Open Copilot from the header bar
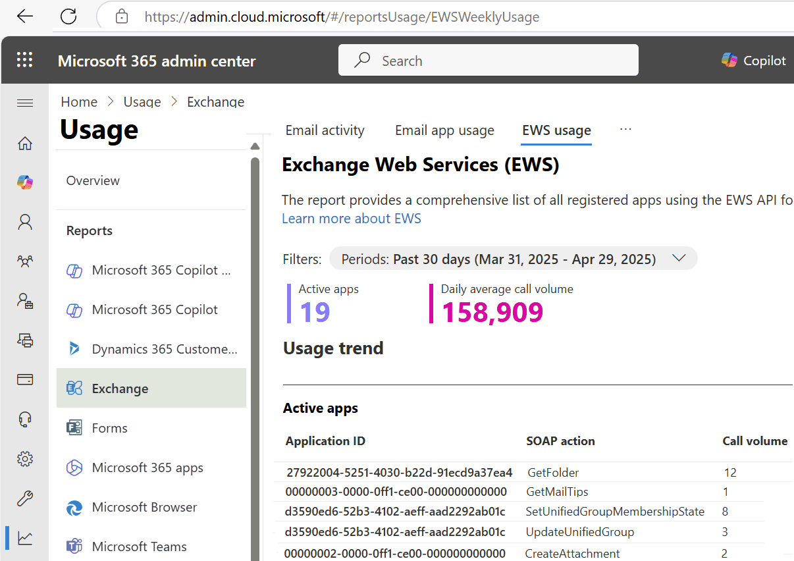 [x=754, y=61]
